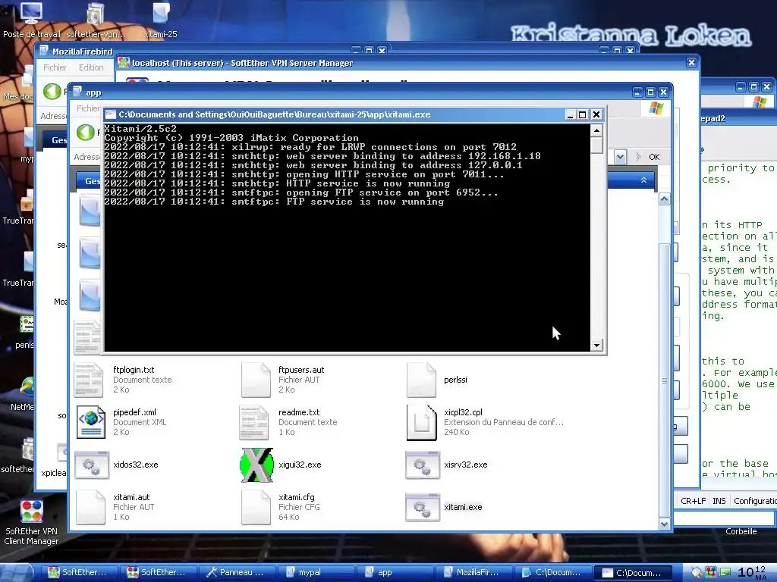Switch to app taskbar button

pyautogui.click(x=395, y=572)
